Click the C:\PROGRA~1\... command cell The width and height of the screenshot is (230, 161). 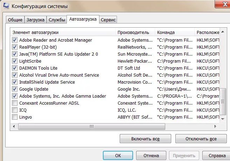pos(174,96)
